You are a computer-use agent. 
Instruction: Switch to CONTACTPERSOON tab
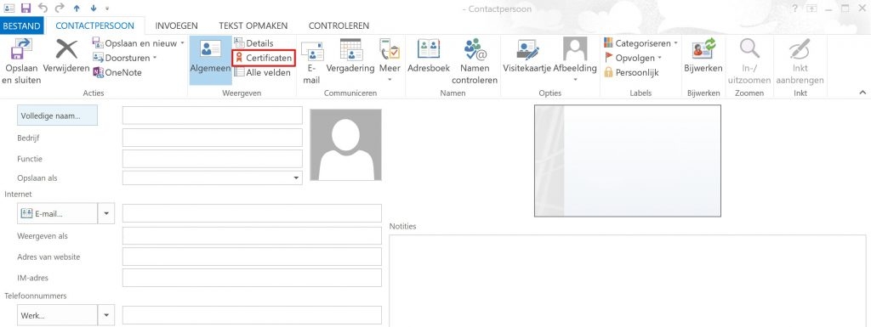[x=95, y=25]
